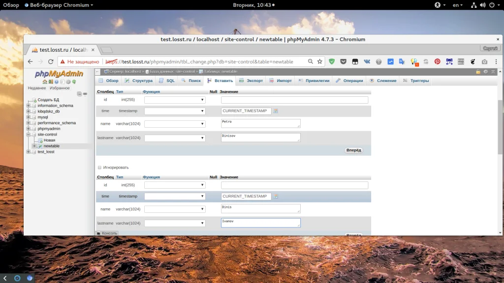Viewport: 504px width, 283px height.
Task: Open function dropdown for first lastname row
Action: tap(175, 138)
